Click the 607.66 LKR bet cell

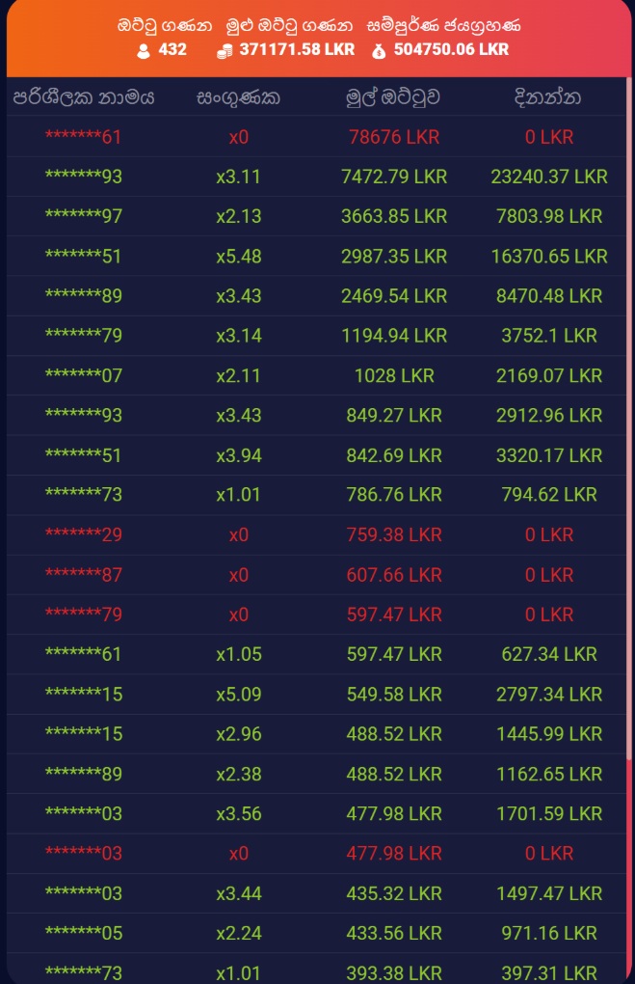click(394, 575)
